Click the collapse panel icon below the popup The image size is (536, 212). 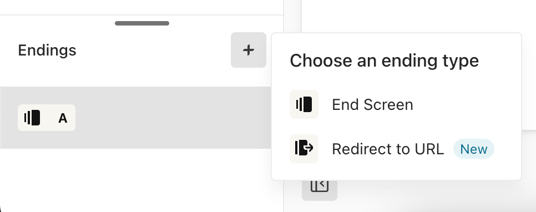(x=320, y=186)
